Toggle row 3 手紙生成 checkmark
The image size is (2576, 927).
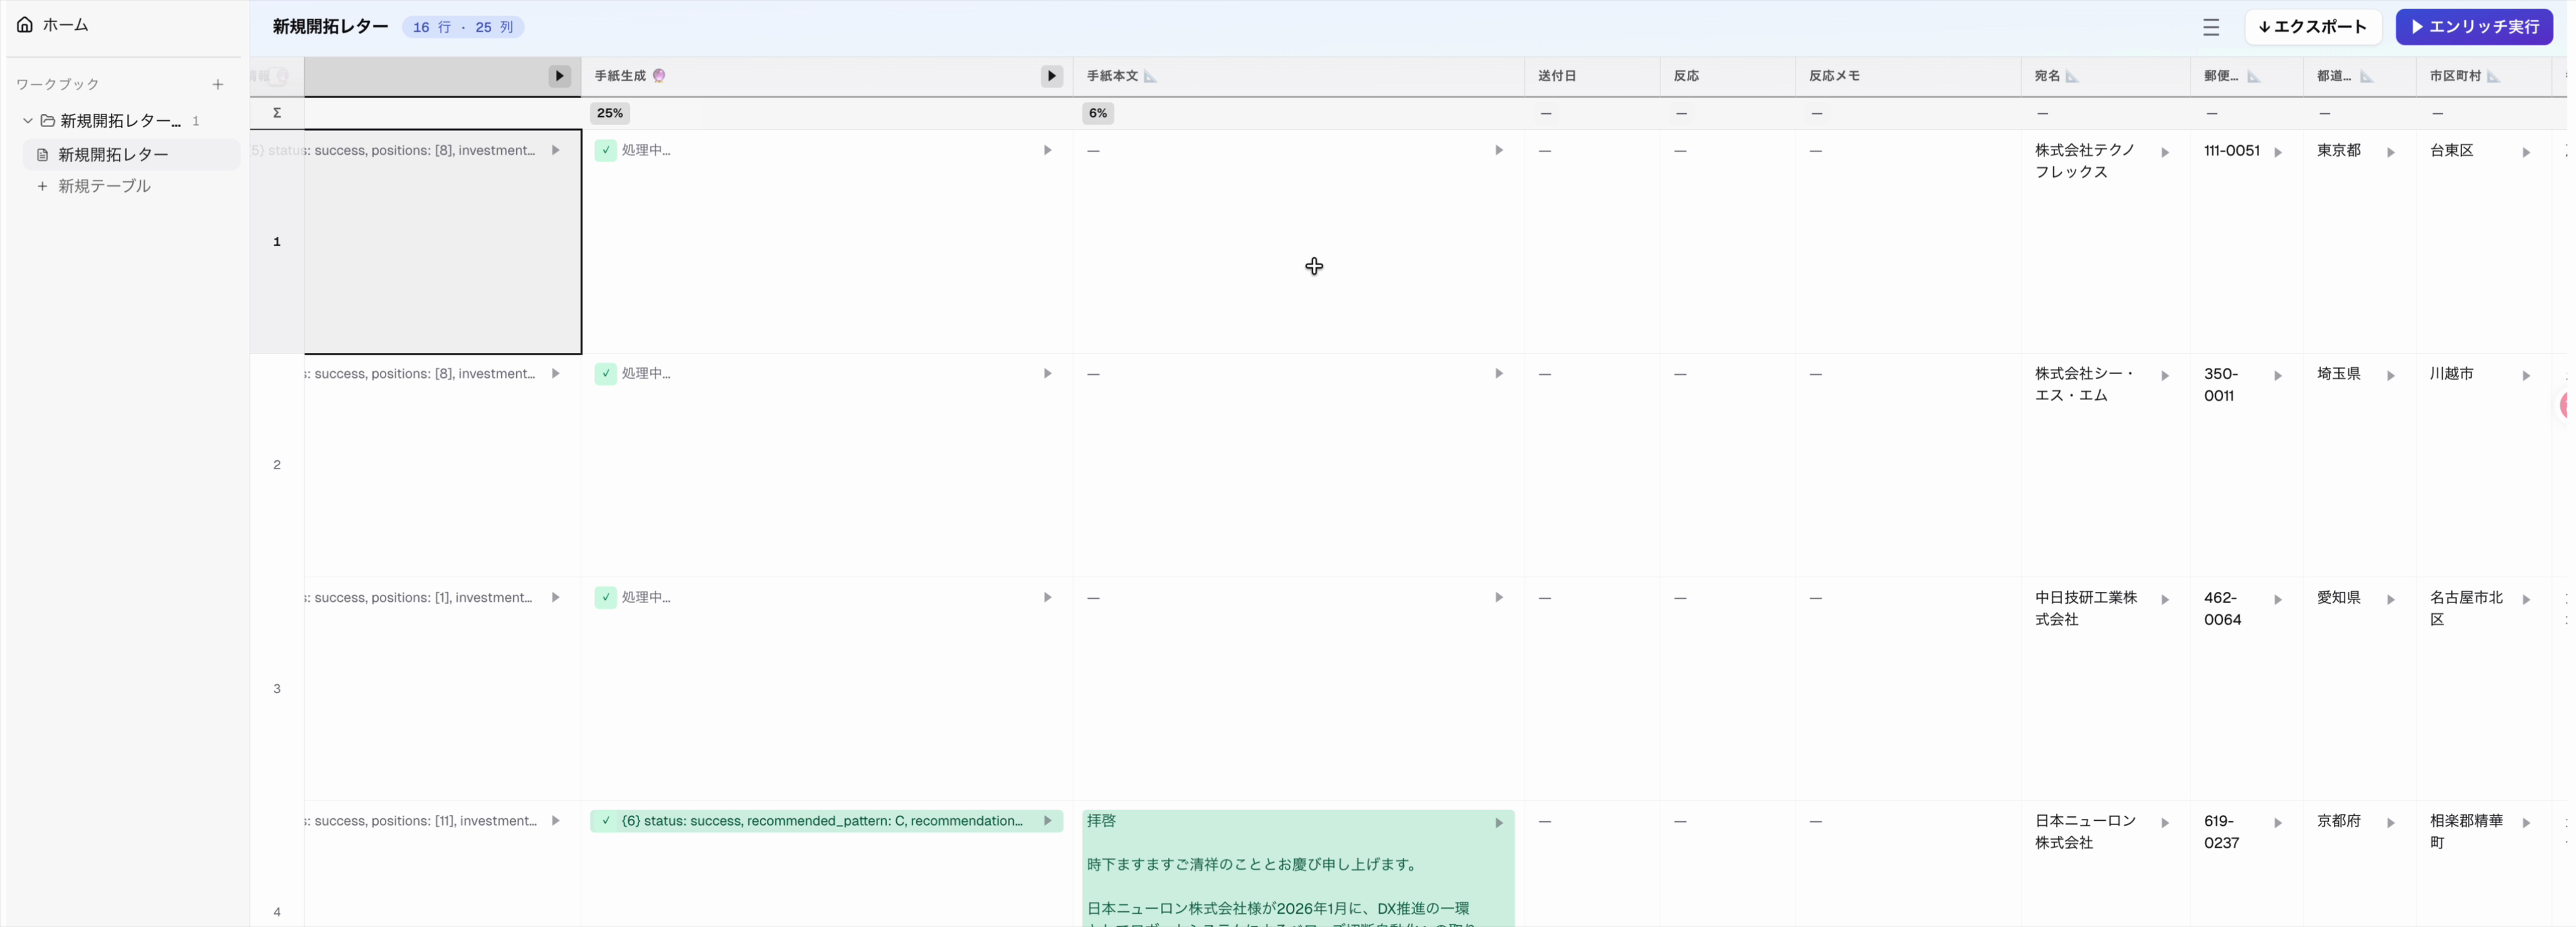point(606,598)
